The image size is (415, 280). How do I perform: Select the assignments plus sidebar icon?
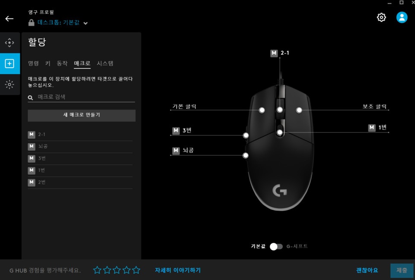tap(10, 64)
